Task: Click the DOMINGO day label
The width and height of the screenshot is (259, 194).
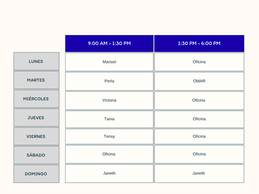Action: 36,174
